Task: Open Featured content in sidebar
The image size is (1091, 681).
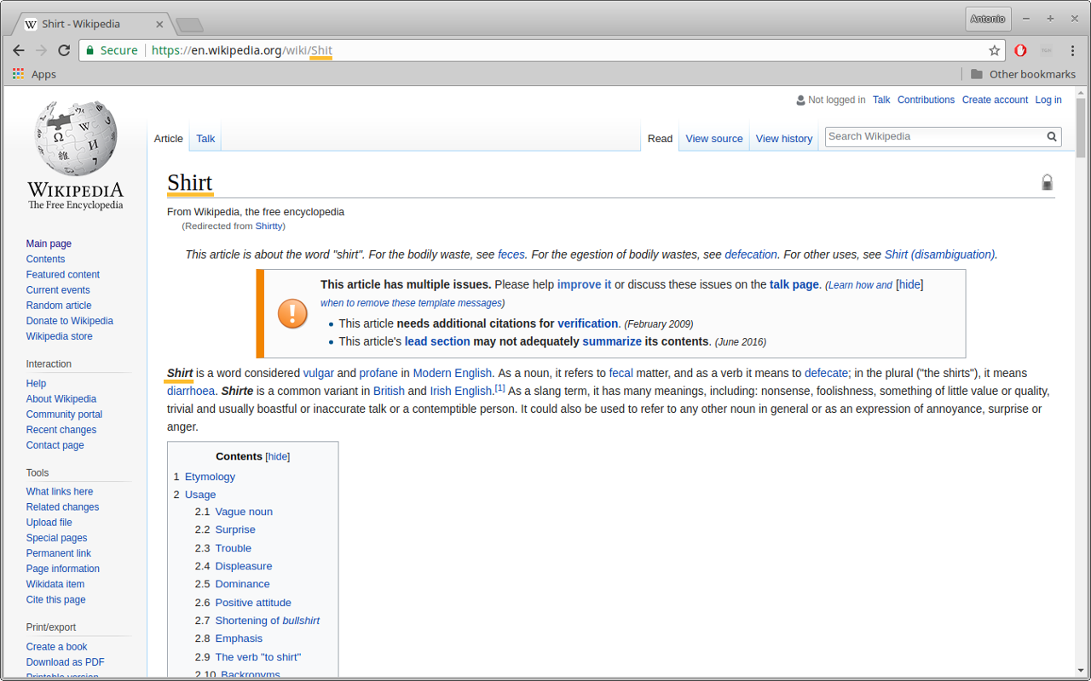Action: 63,275
